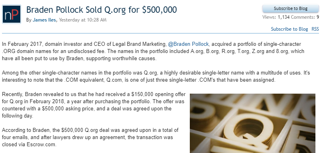
Task: Open the article title Braden Pollock Sold Q.org
Action: tap(101, 10)
